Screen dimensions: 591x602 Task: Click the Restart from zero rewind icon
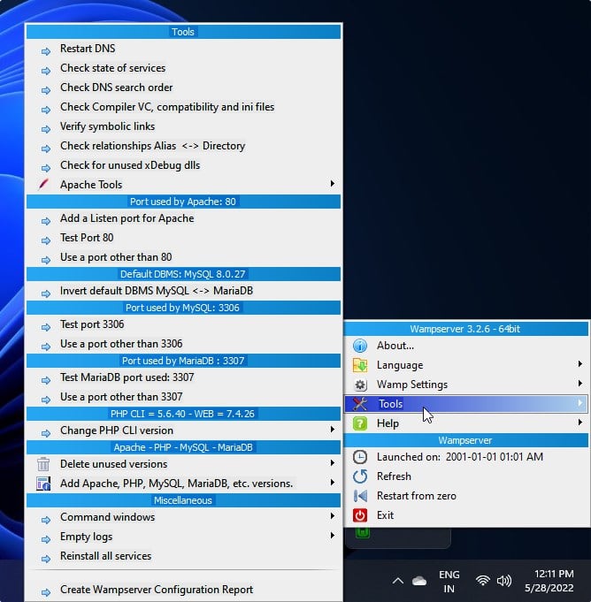(x=360, y=496)
